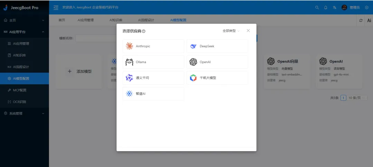Open MCP配置 in sidebar
373x167 pixels.
(25, 90)
